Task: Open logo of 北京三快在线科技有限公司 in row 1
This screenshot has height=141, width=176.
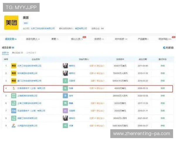Action: 14,66
